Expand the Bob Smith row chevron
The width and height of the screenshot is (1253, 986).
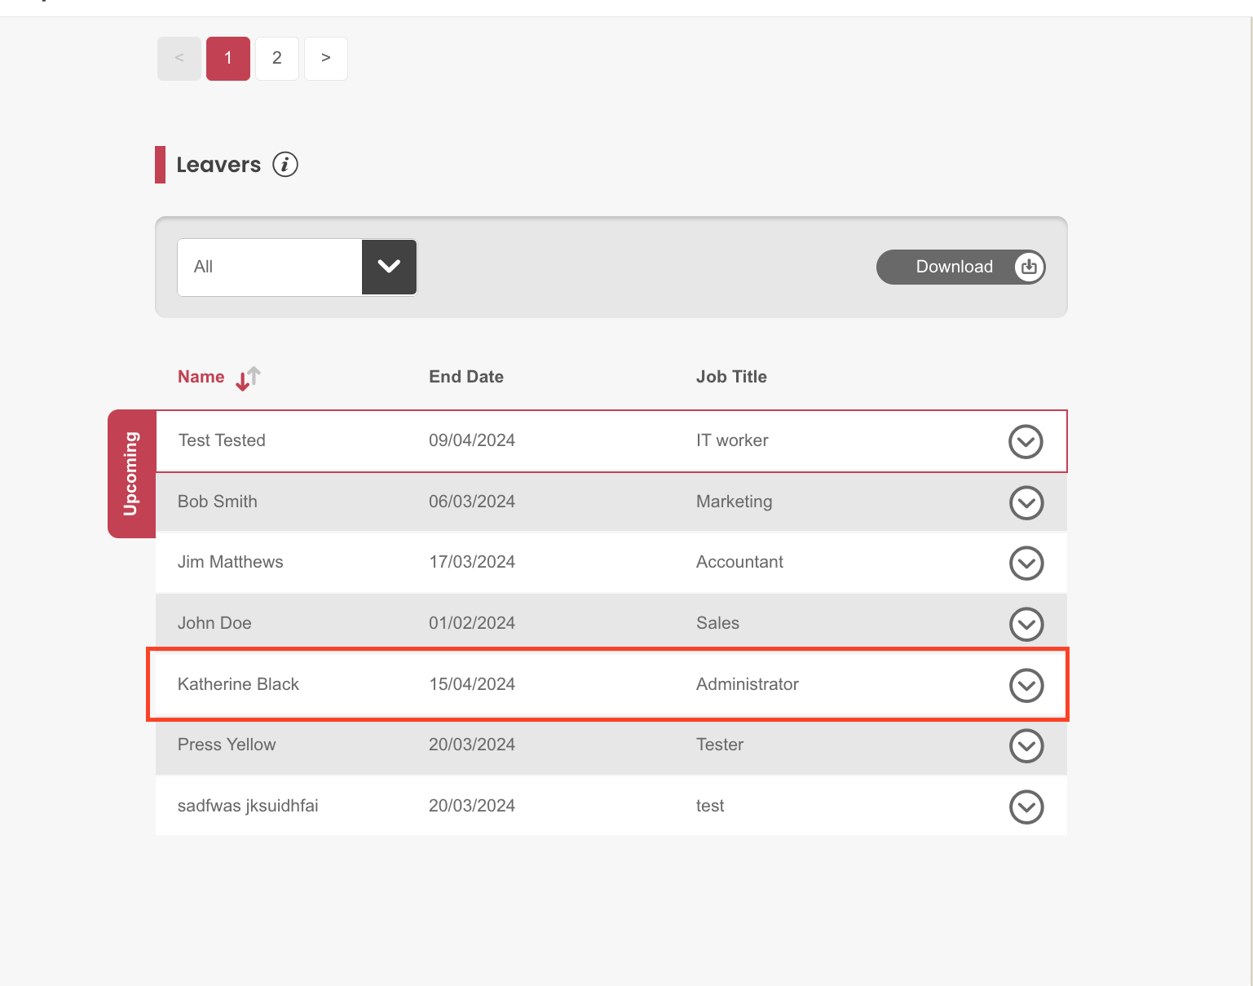coord(1026,502)
